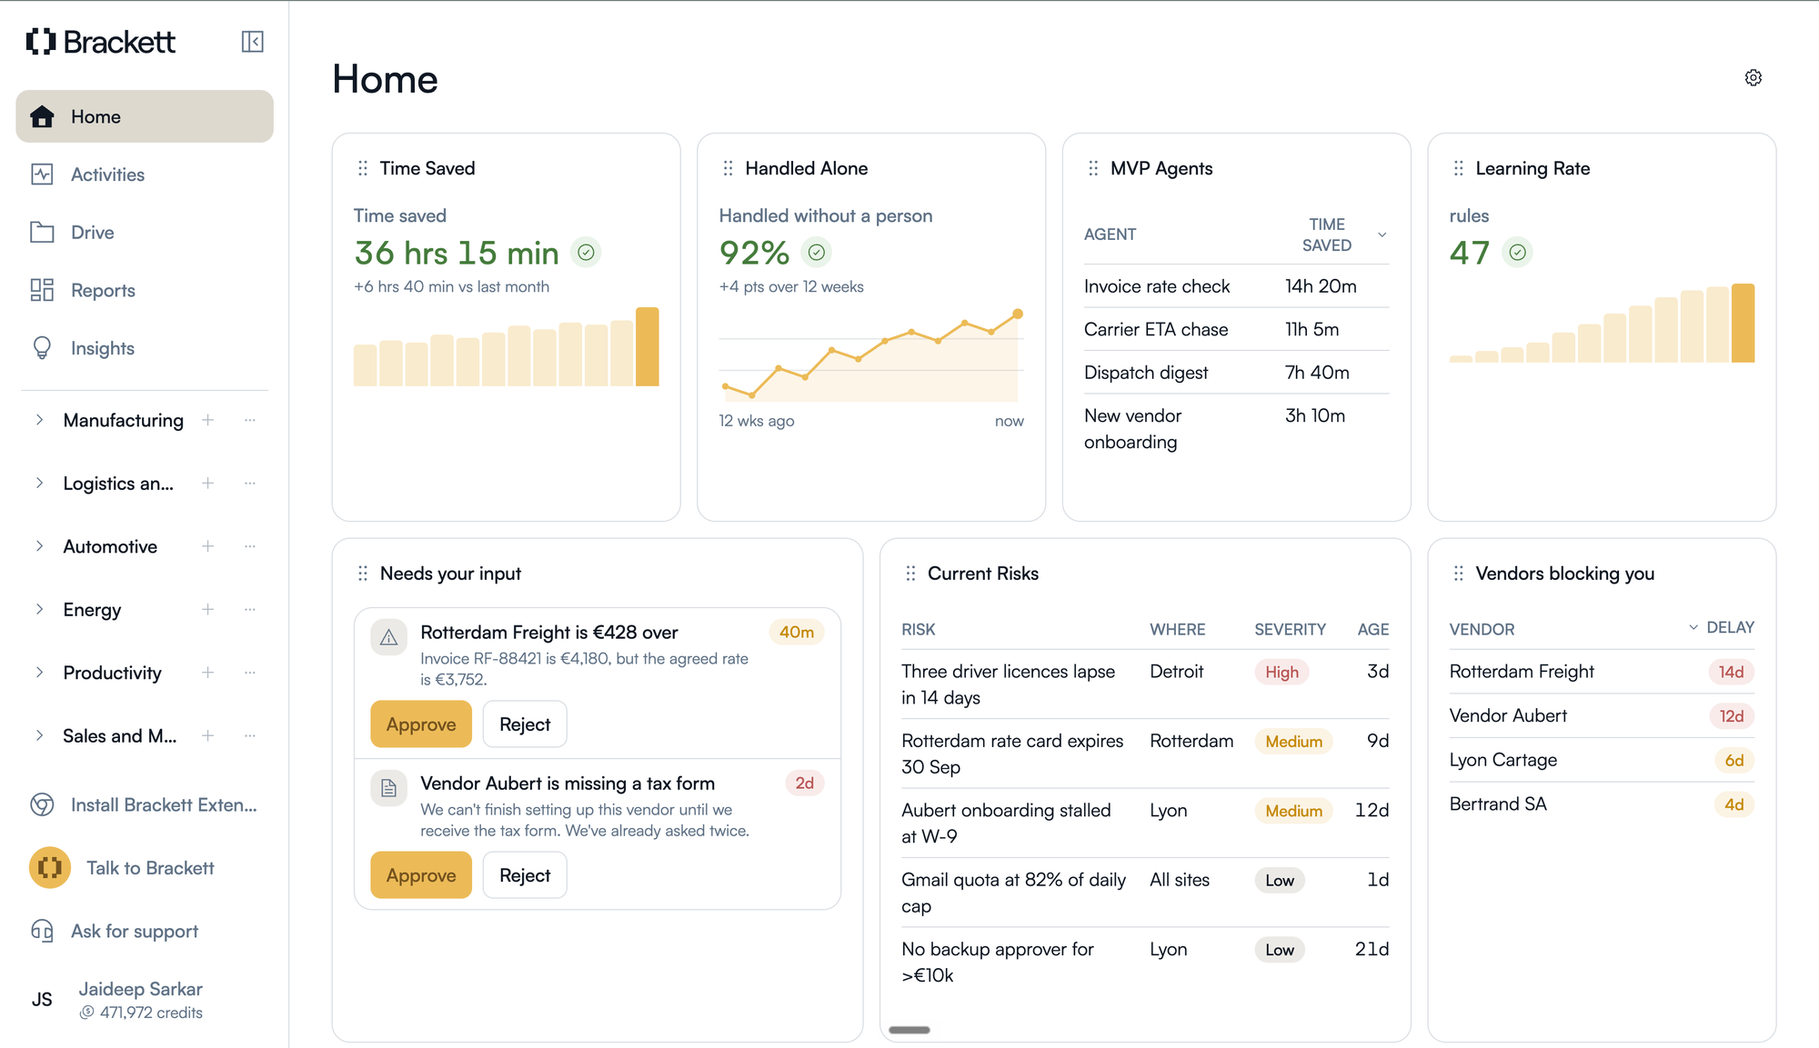Click green check icon beside 47 rules
The image size is (1819, 1048).
coord(1518,253)
